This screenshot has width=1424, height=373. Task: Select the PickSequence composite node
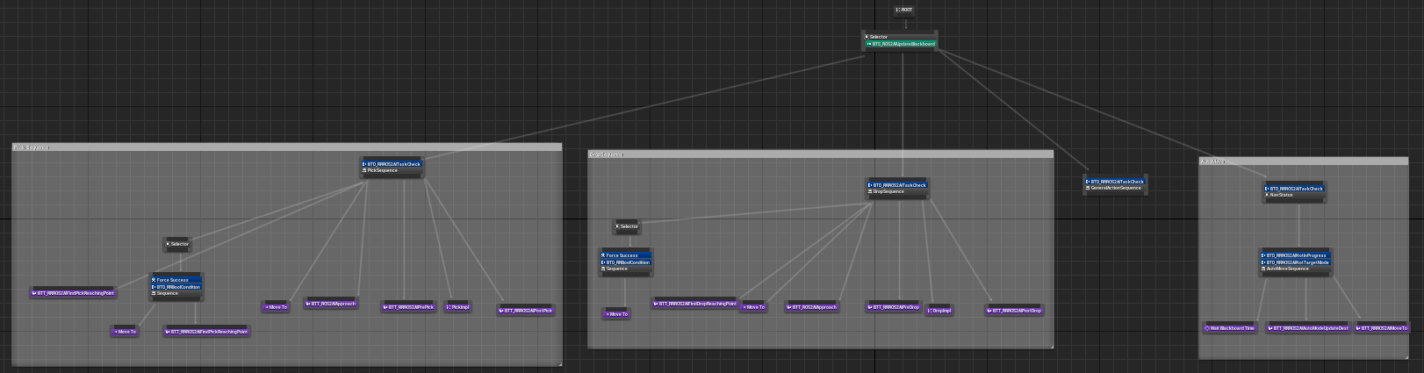coord(392,170)
